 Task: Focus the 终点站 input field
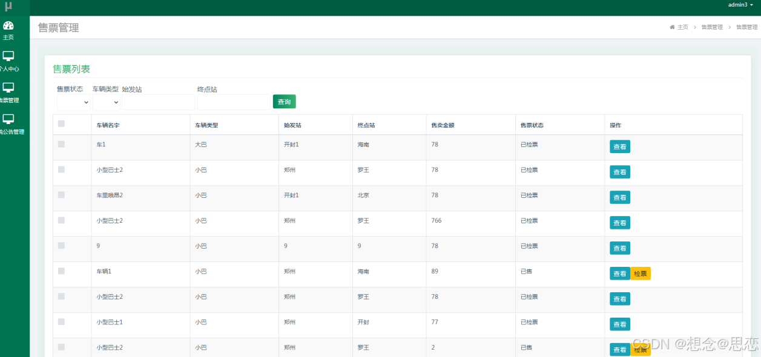point(234,102)
